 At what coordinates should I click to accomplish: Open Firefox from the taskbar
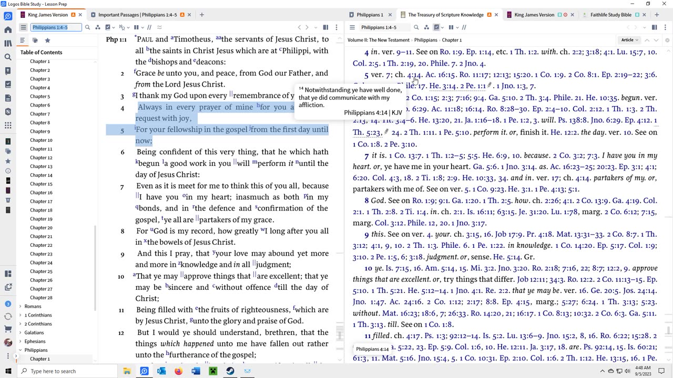[178, 371]
